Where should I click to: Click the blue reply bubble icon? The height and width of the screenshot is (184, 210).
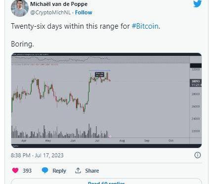click(x=45, y=170)
